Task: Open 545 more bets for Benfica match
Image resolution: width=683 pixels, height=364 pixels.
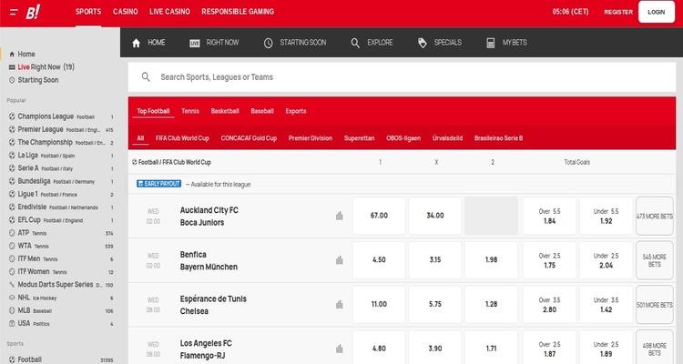Action: 655,260
